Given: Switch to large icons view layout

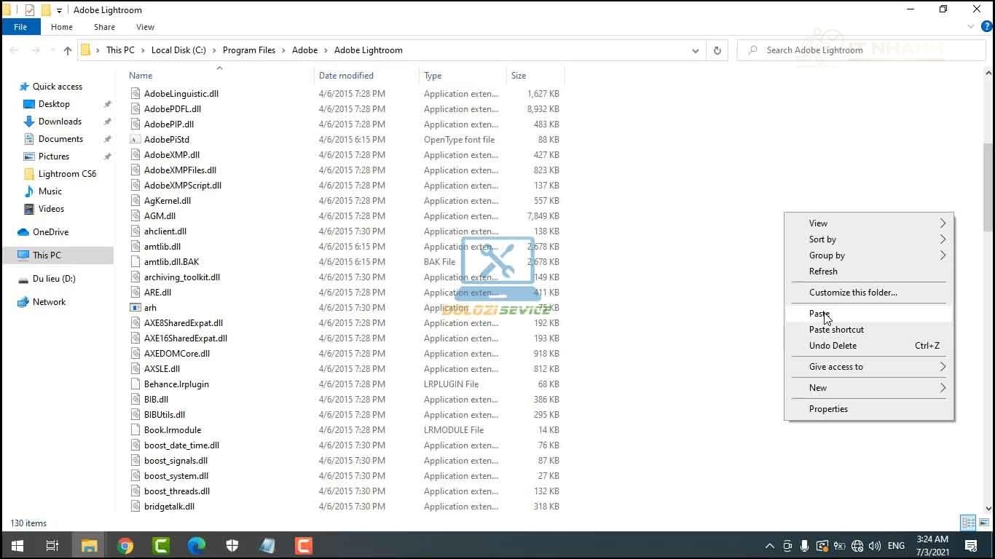Looking at the screenshot, I should [983, 523].
